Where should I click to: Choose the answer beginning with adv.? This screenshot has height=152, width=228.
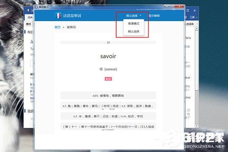tap(108, 95)
